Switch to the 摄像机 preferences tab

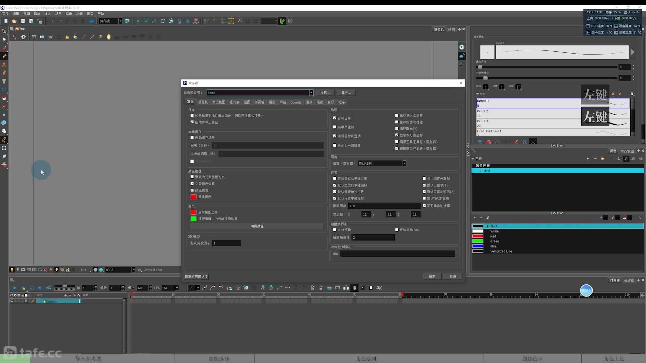(203, 102)
